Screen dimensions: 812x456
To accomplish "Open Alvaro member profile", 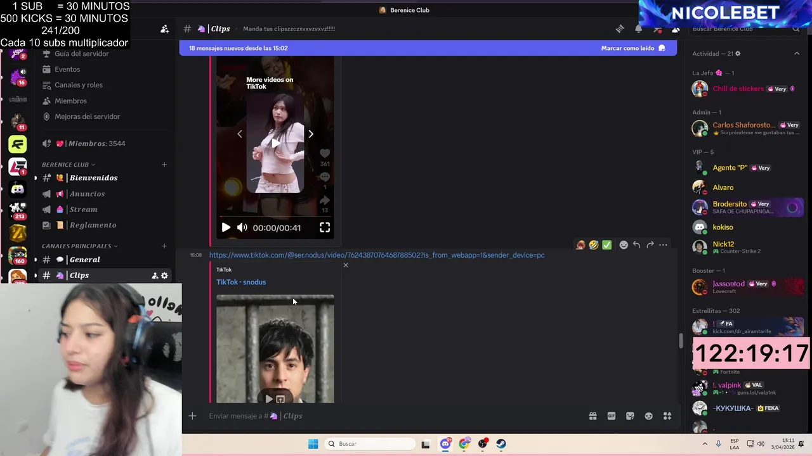I will pos(747,187).
